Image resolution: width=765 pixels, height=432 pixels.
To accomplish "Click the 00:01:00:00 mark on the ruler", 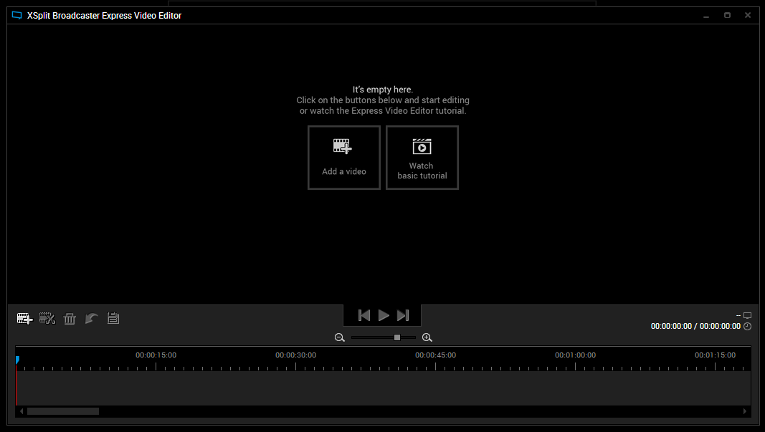I will pyautogui.click(x=575, y=355).
